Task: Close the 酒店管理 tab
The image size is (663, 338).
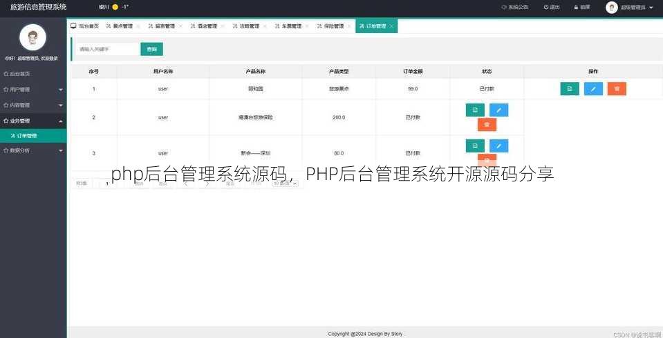Action: tap(223, 26)
